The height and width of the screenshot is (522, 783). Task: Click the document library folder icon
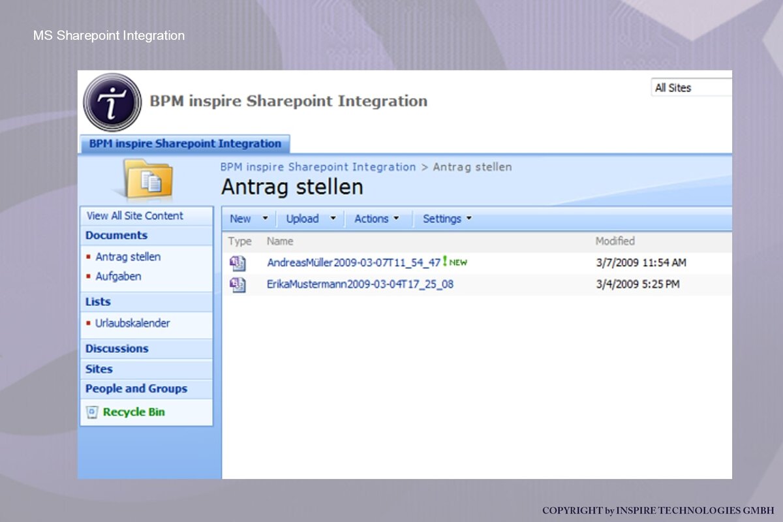[x=149, y=178]
